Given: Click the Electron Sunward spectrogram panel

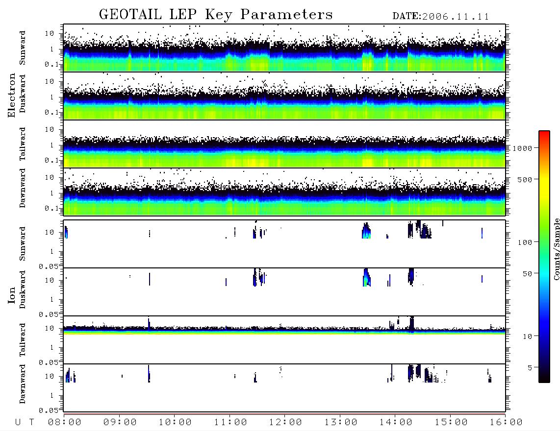Looking at the screenshot, I should pos(284,48).
